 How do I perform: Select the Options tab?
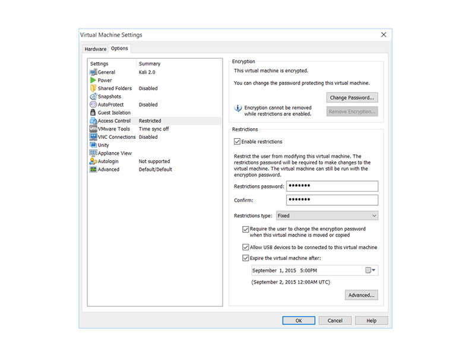coord(119,49)
